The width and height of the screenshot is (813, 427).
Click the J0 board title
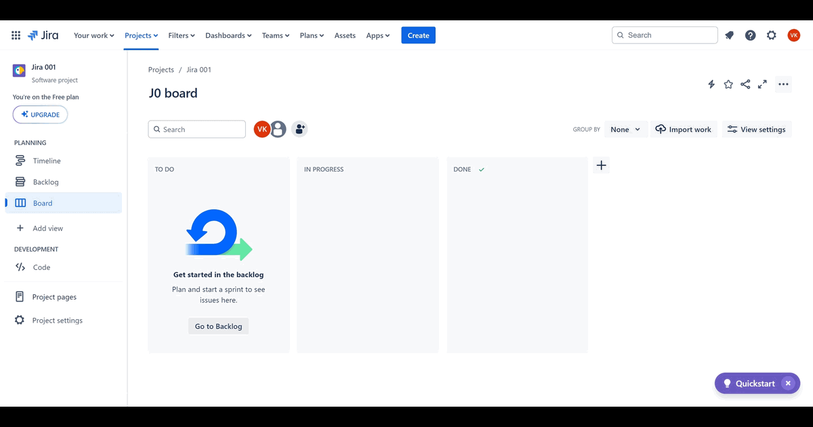pyautogui.click(x=173, y=94)
